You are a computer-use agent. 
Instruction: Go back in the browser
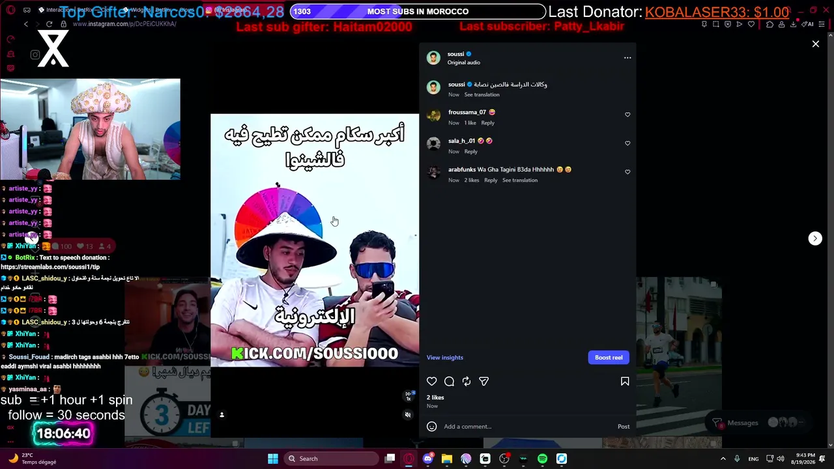(x=26, y=24)
